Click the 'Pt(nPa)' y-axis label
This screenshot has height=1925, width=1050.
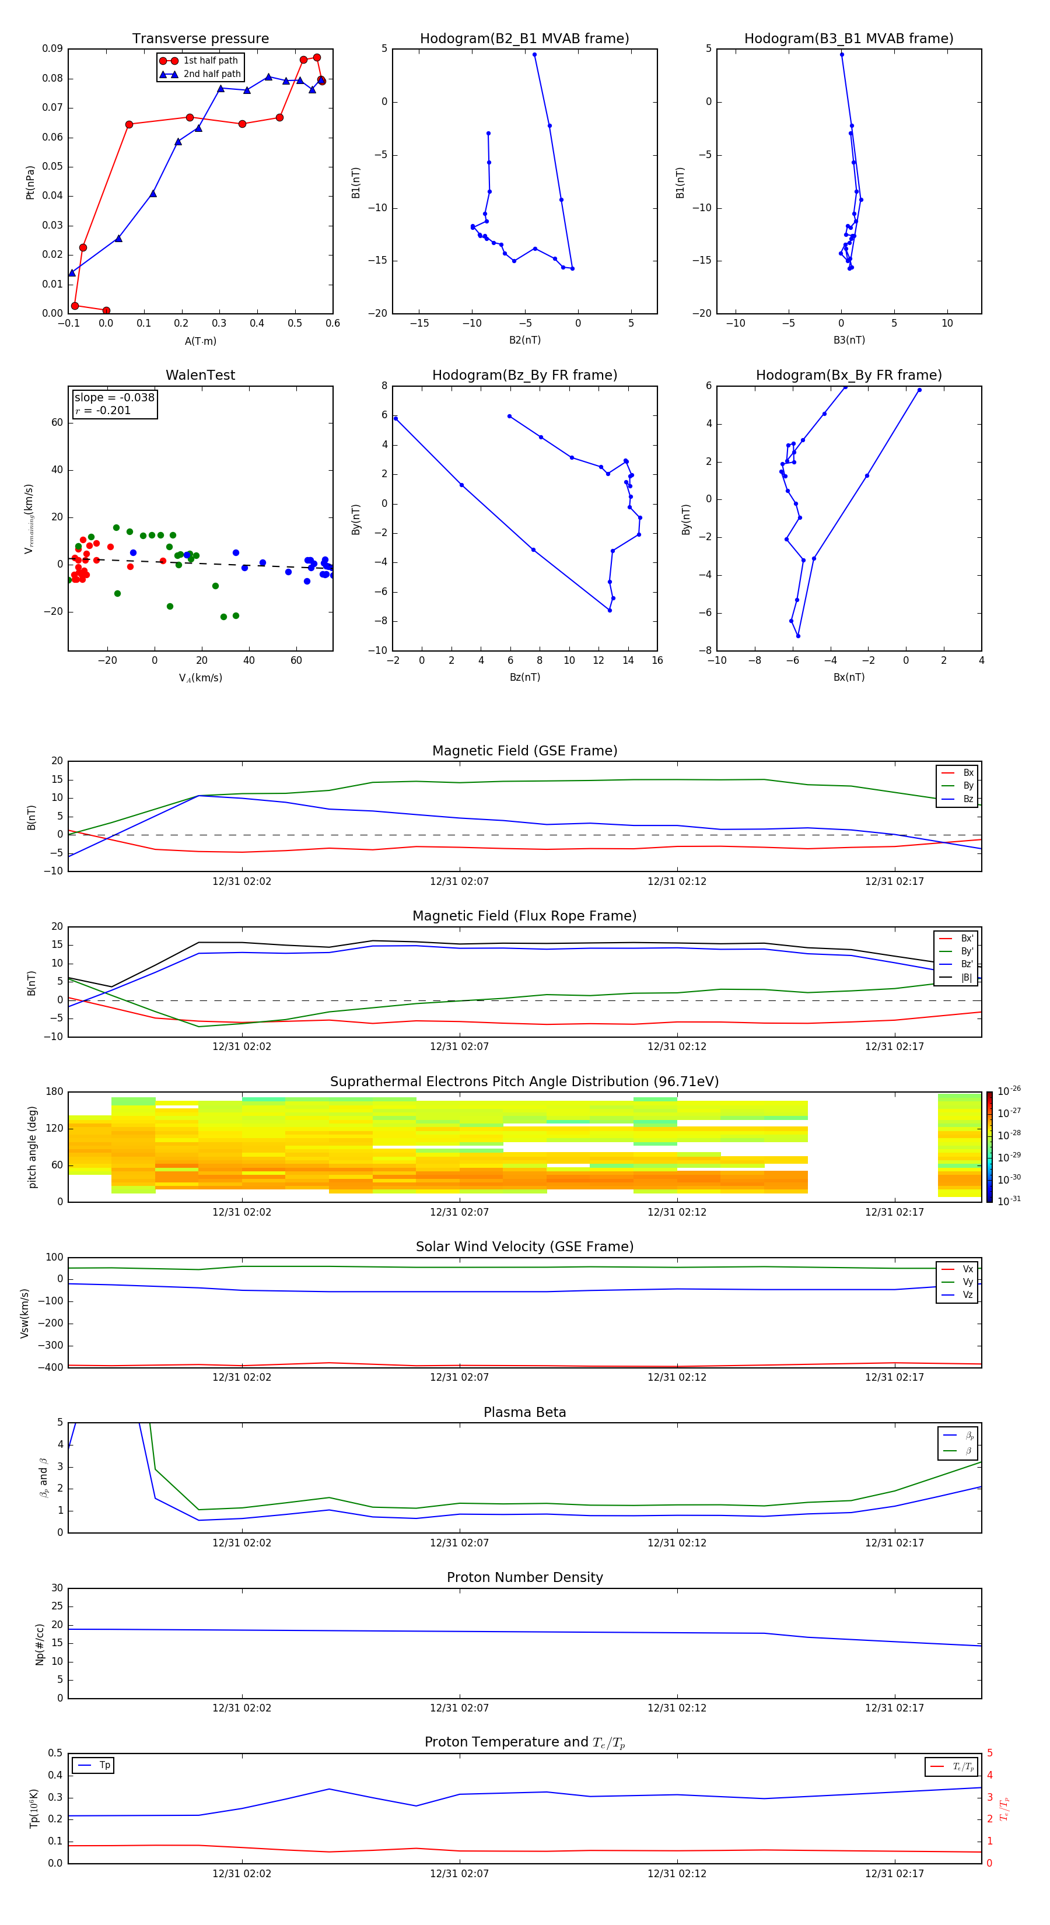(x=31, y=181)
